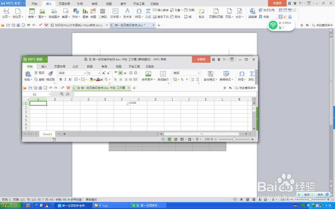Add a comment (批注) in Writer

pyautogui.click(x=201, y=13)
